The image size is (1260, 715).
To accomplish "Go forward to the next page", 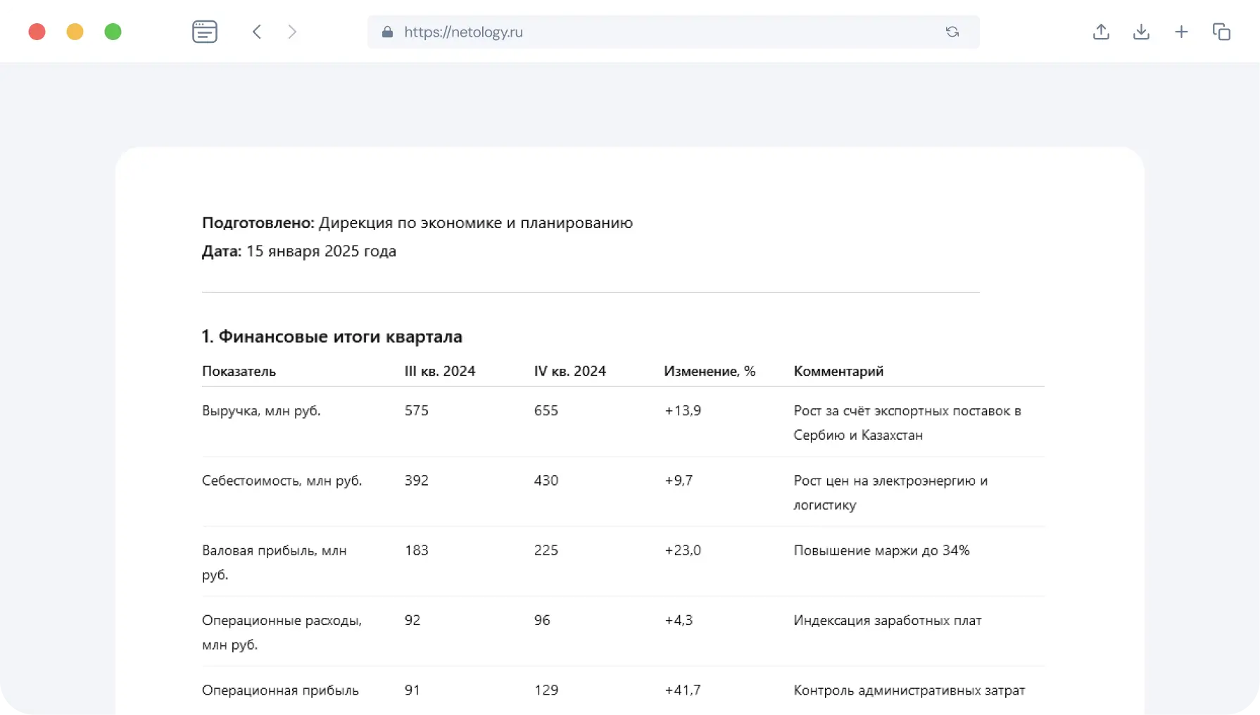I will click(292, 32).
